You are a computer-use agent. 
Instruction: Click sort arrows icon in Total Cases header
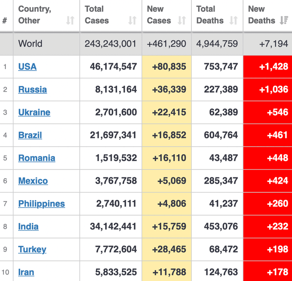[133, 20]
